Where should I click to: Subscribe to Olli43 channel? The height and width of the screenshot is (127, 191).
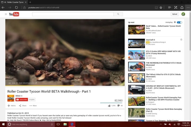pos(22,99)
